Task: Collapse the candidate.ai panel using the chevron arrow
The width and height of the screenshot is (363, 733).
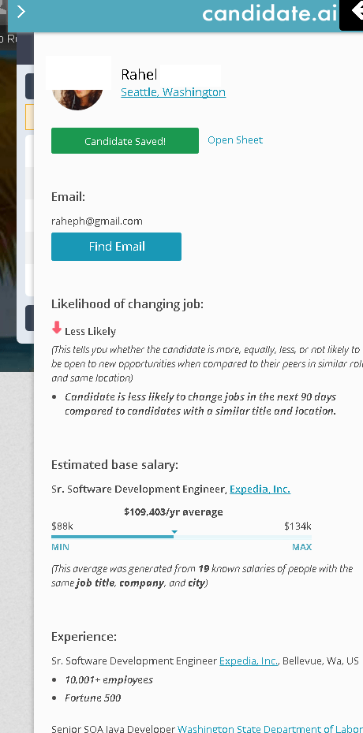Action: (21, 11)
